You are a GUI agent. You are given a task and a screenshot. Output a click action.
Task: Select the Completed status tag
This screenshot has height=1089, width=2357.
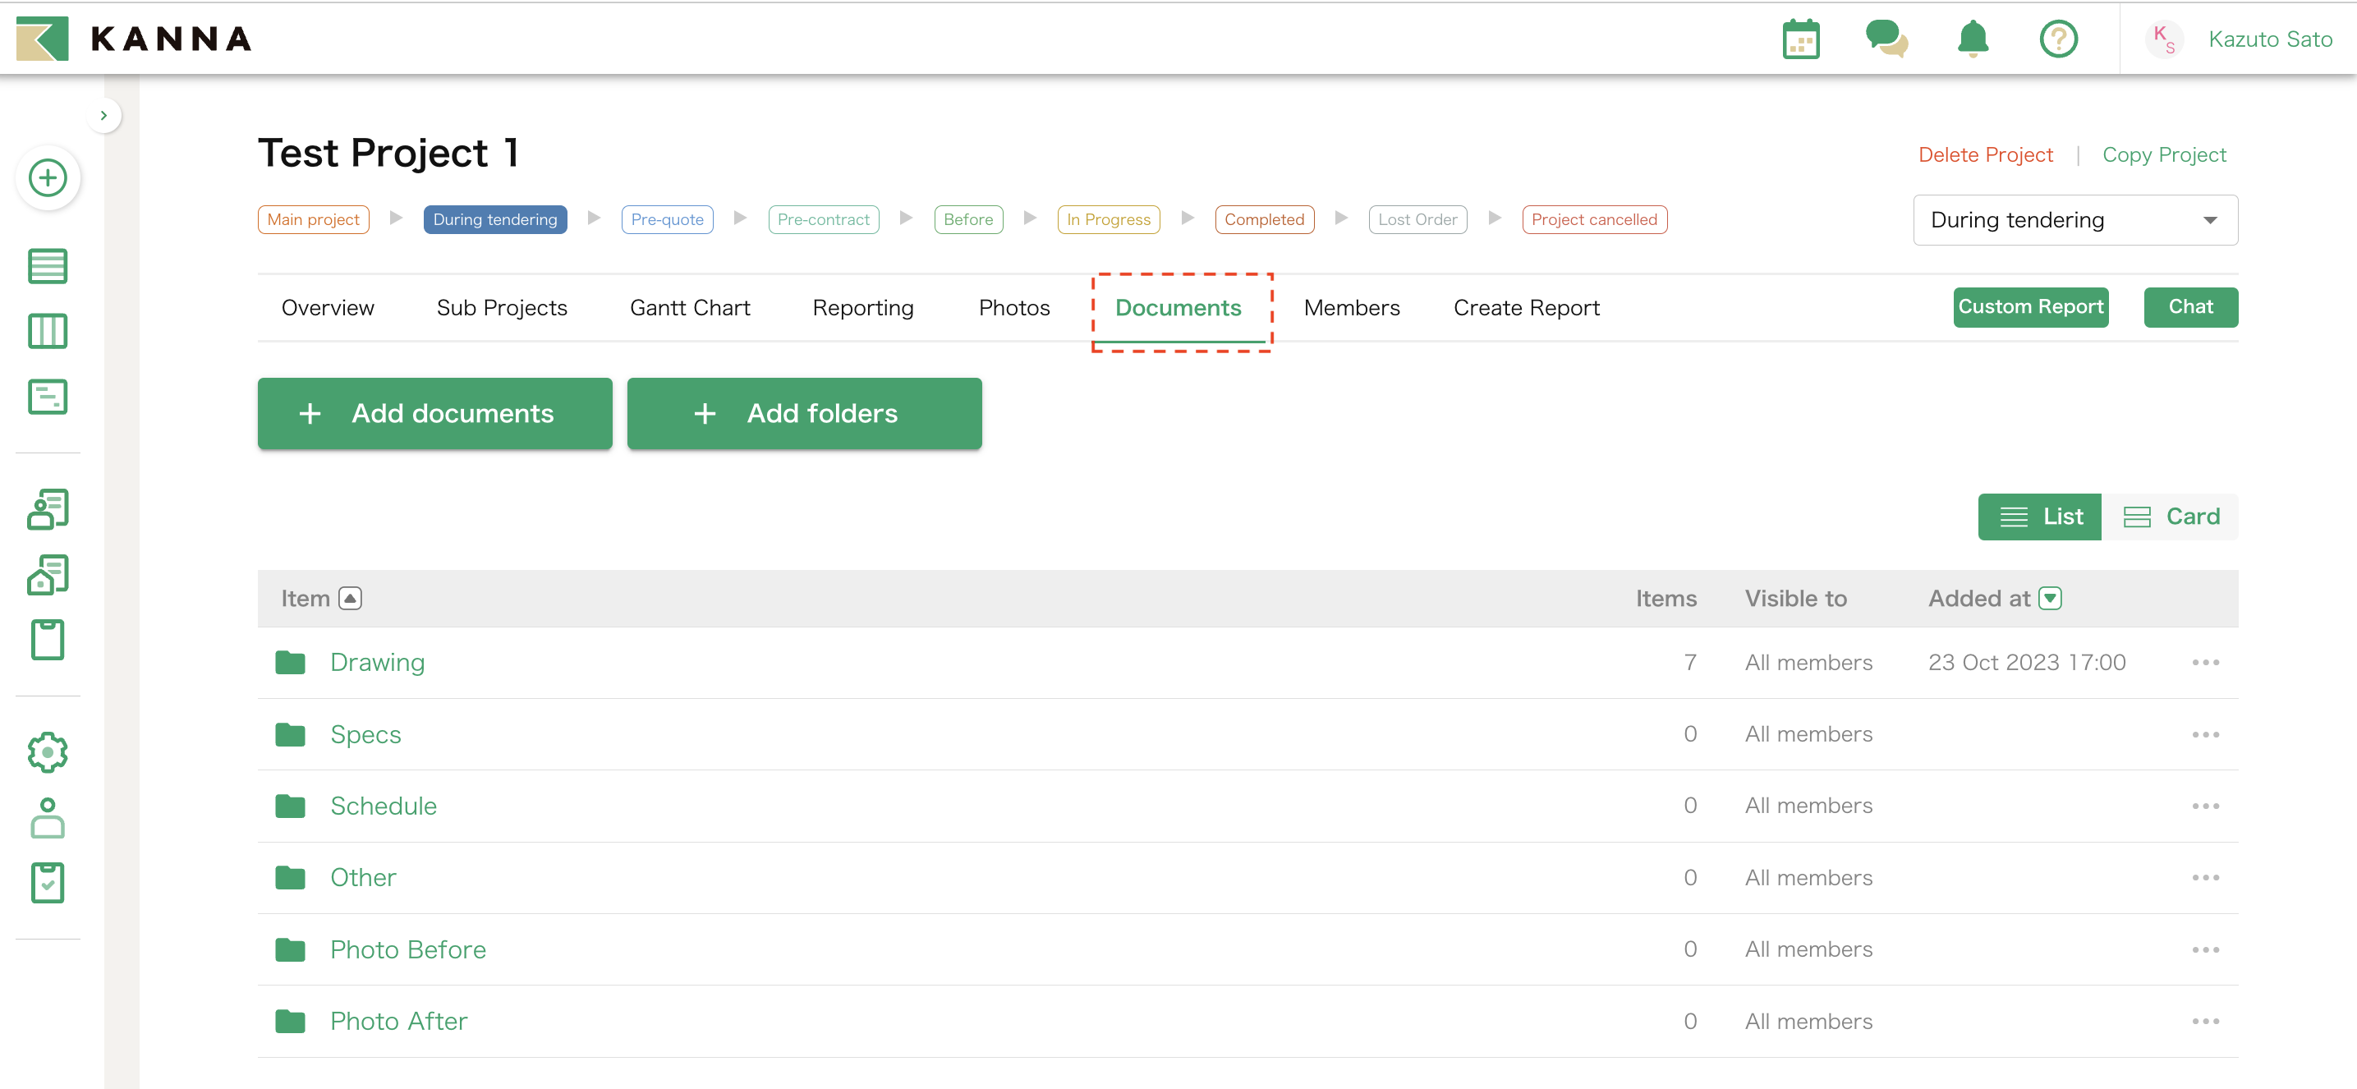1264,219
